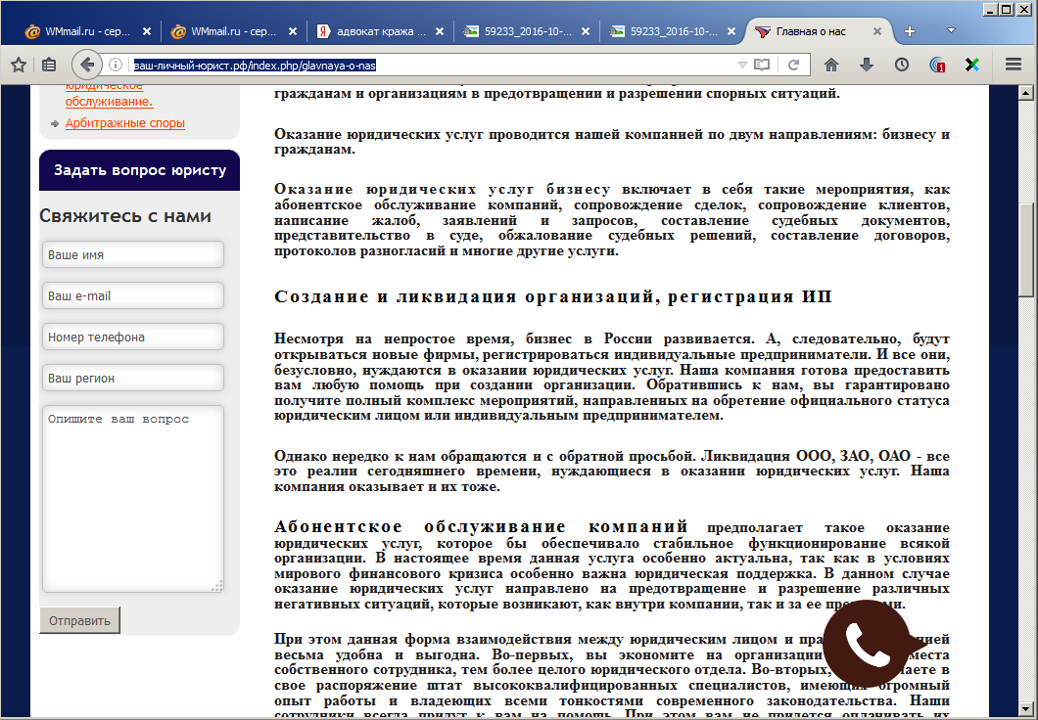
Task: Focus the 'Ваш регион' input field
Action: (x=133, y=378)
